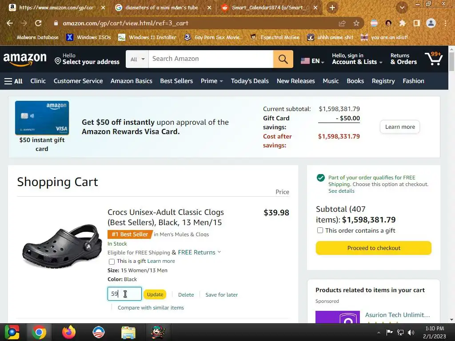Click the browser forward arrow
This screenshot has height=341, width=455.
24,23
